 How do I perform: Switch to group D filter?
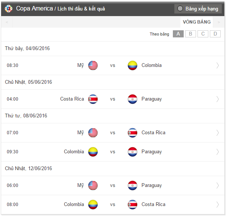[215, 34]
